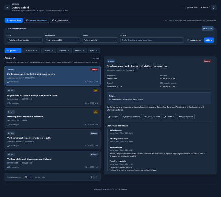Viewport: 221px width, 197px height.
Task: Click the Cerca search button
Action: 209,40
